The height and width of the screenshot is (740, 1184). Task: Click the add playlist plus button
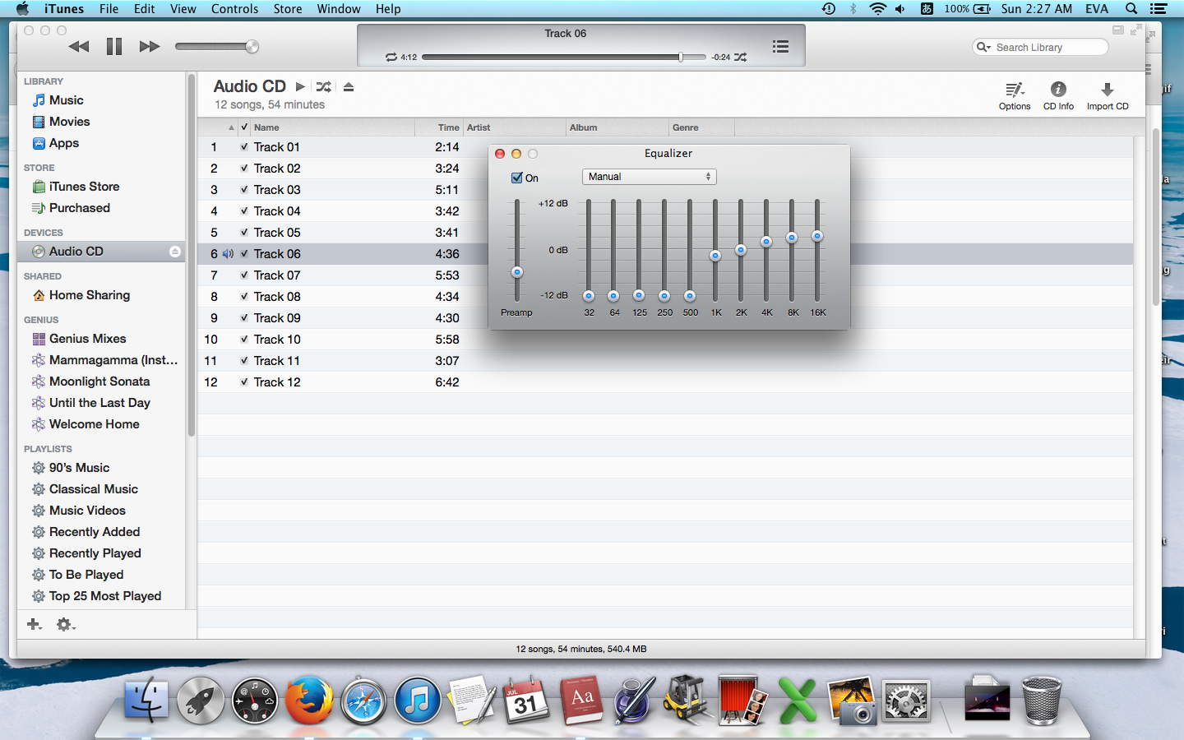34,625
